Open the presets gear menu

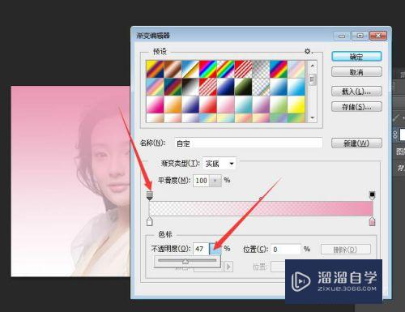click(308, 51)
